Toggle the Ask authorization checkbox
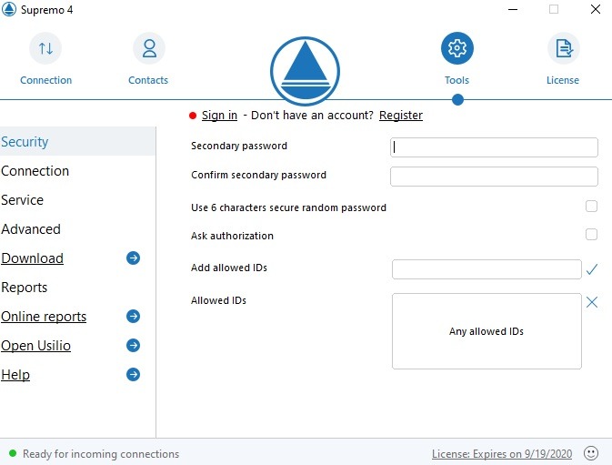Image resolution: width=612 pixels, height=465 pixels. [591, 234]
